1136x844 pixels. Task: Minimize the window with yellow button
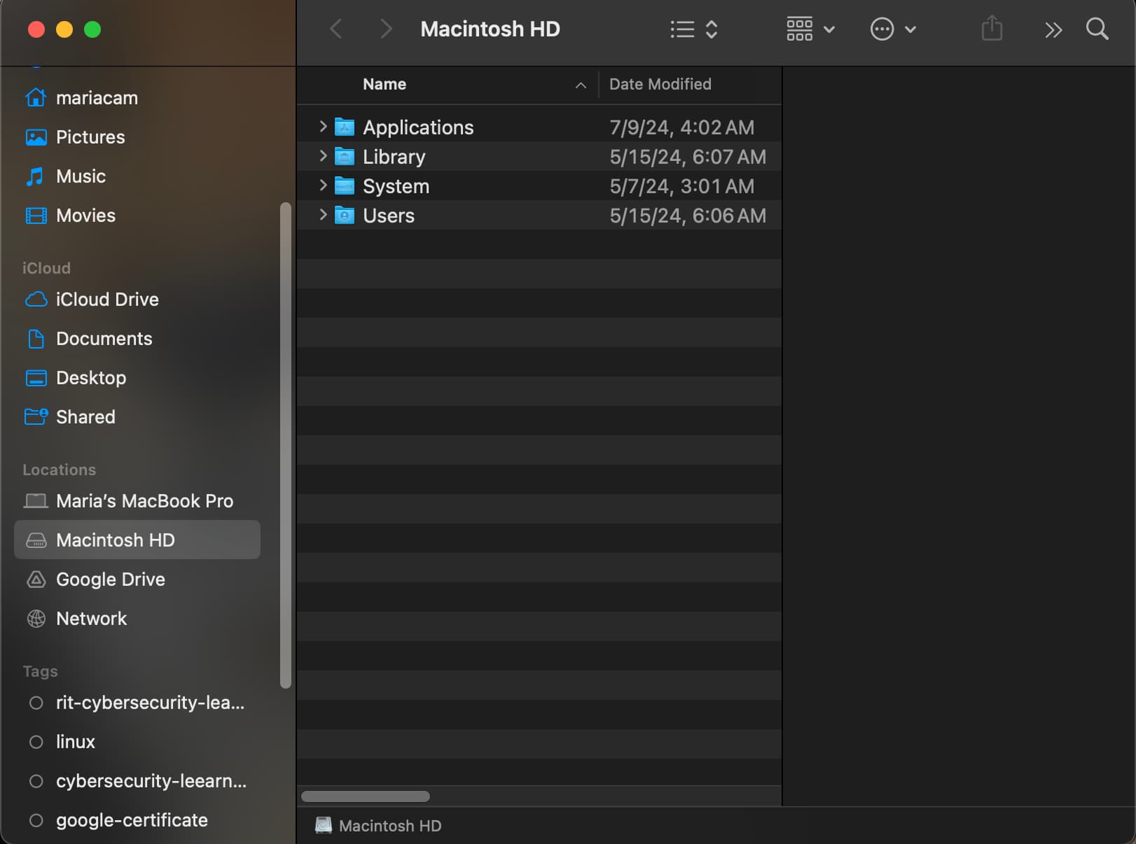click(64, 29)
